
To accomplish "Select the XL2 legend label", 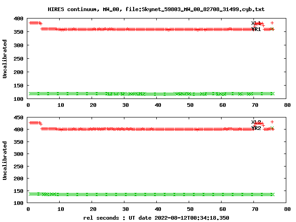I will click(256, 122).
